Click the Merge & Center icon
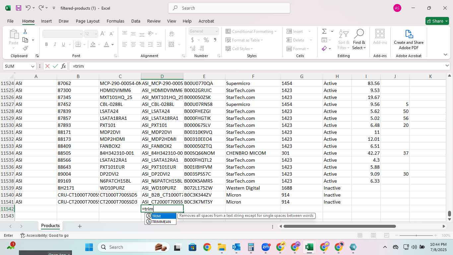The height and width of the screenshot is (255, 453). (171, 44)
